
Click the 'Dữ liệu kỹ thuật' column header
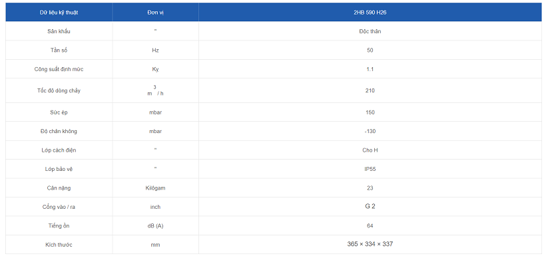tap(59, 13)
